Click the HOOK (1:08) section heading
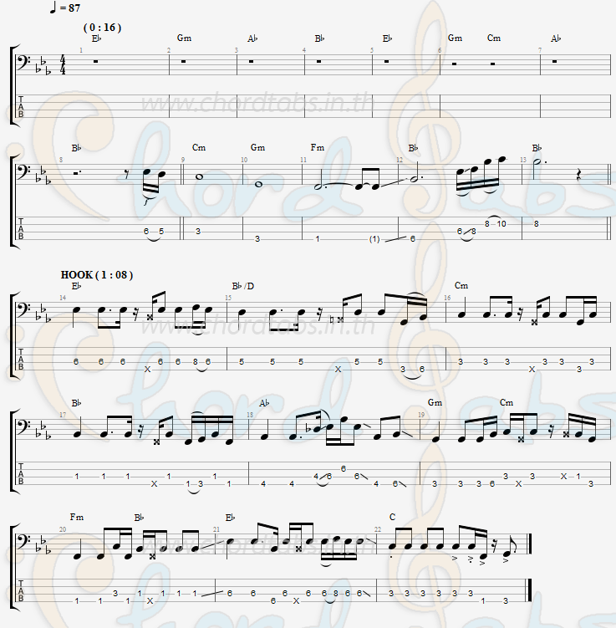616x628 pixels. click(x=96, y=275)
